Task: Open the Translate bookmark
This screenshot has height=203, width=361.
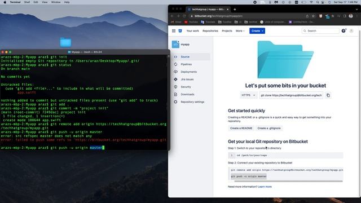Action: [208, 22]
